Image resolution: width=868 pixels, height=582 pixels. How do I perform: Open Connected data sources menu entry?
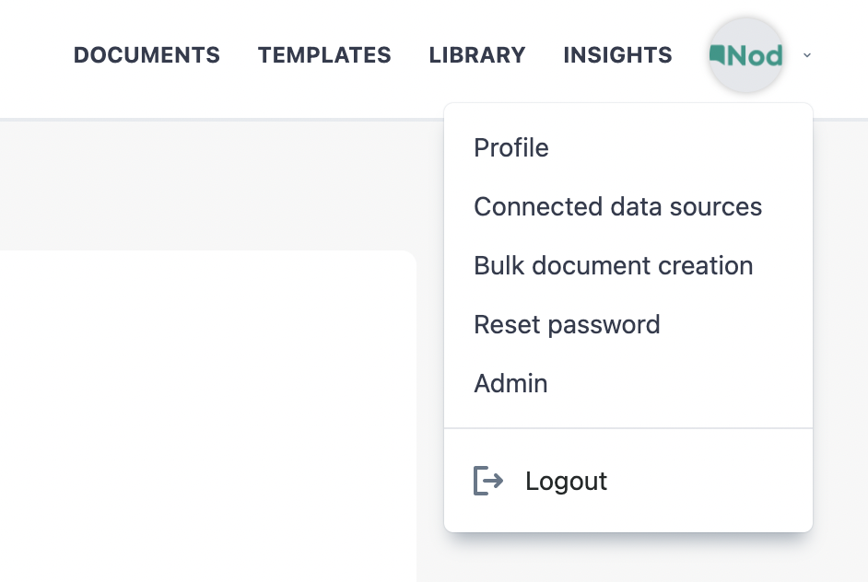(628, 206)
